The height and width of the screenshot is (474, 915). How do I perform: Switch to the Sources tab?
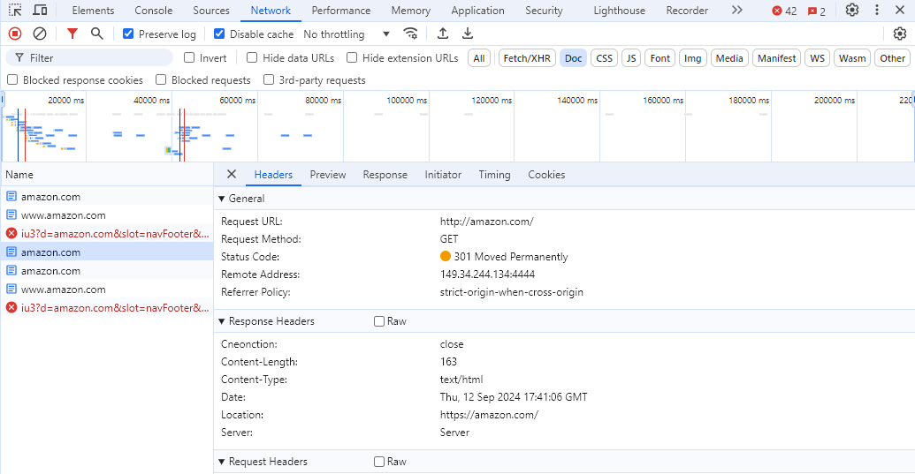(x=211, y=11)
